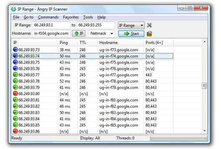This screenshot has width=221, height=149.
Task: Open the Go to menu
Action: tap(28, 17)
